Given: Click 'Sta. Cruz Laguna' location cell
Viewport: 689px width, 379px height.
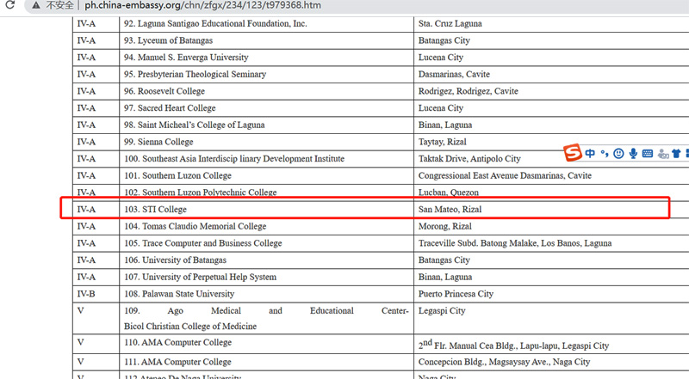Looking at the screenshot, I should (x=450, y=24).
